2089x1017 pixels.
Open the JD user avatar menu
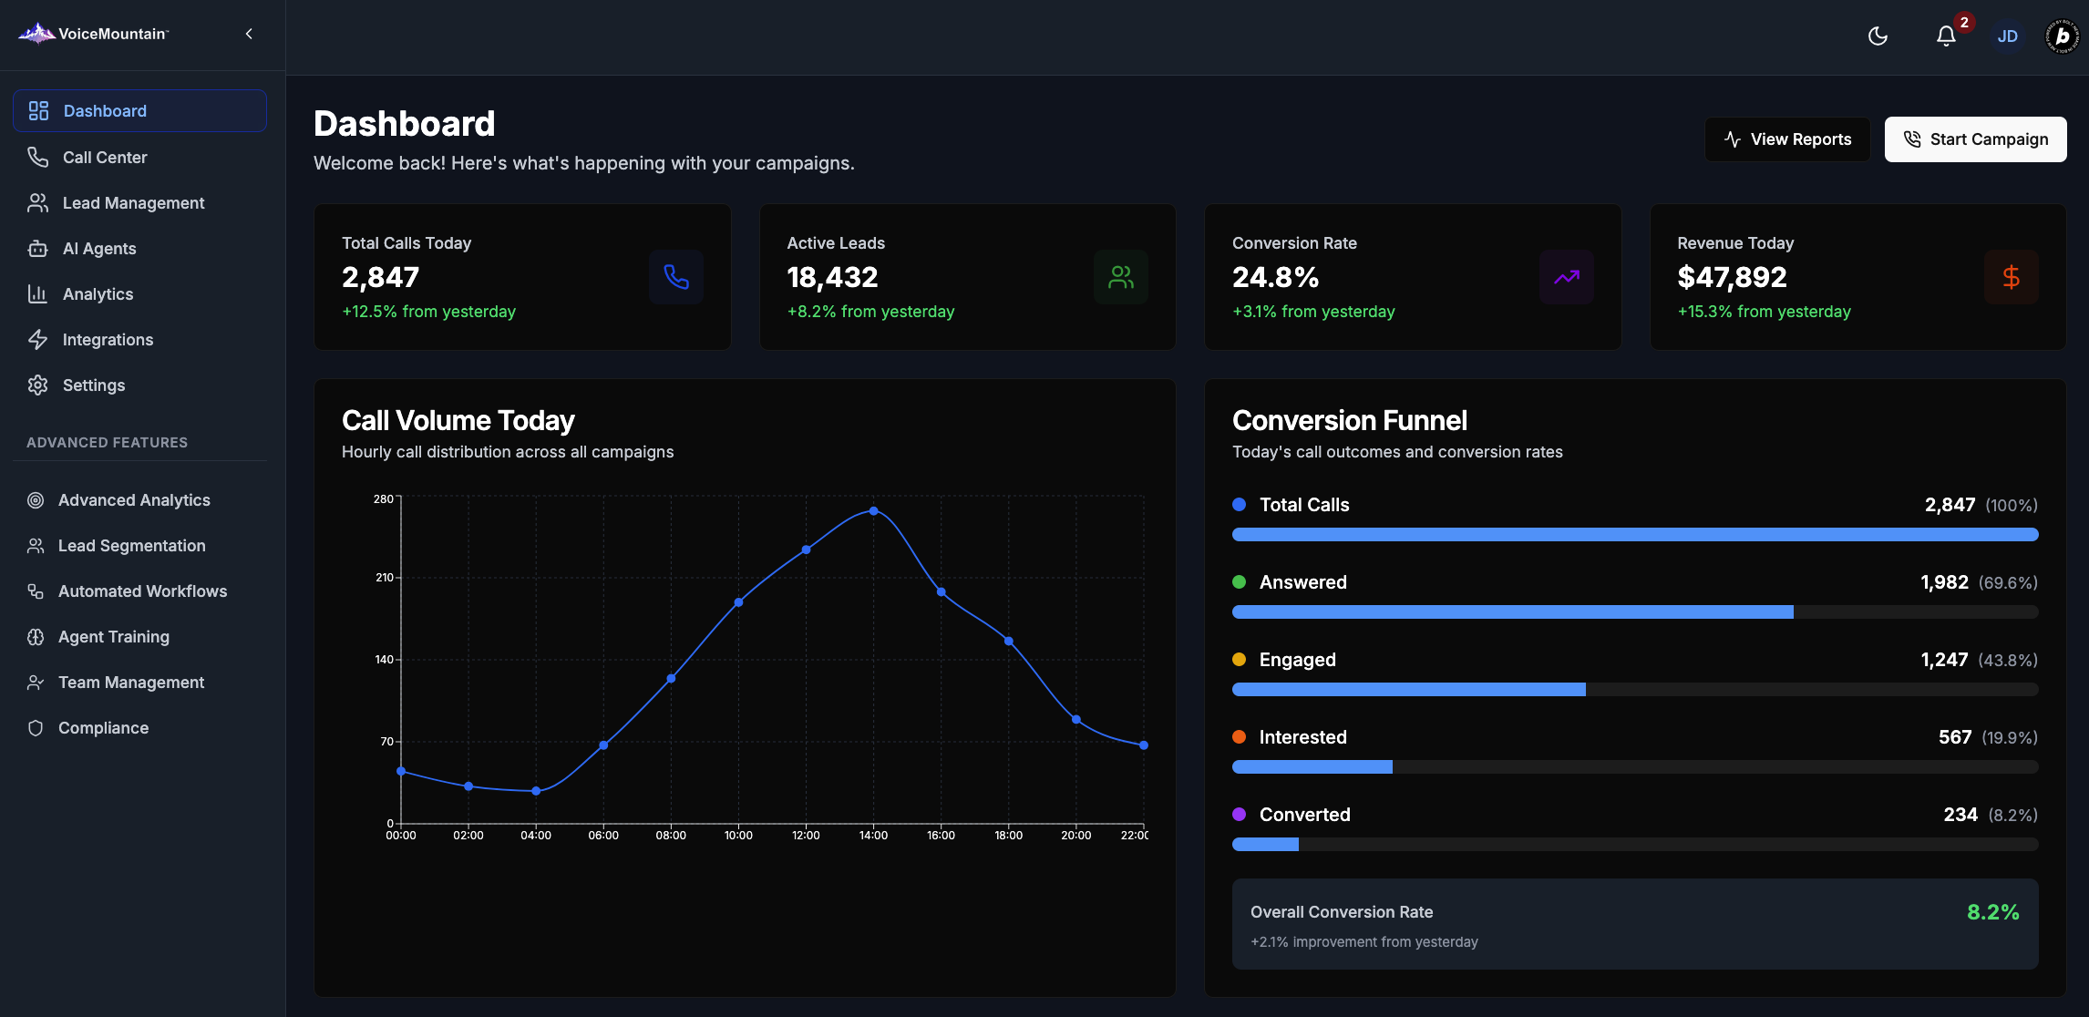click(x=2007, y=36)
